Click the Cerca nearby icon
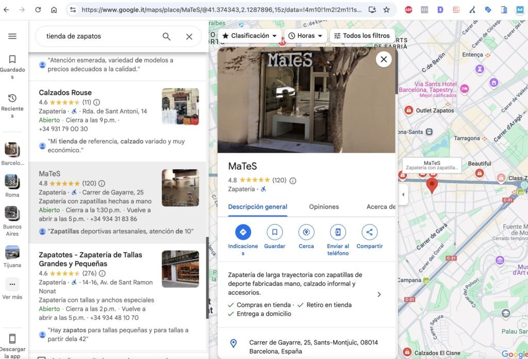 click(306, 232)
